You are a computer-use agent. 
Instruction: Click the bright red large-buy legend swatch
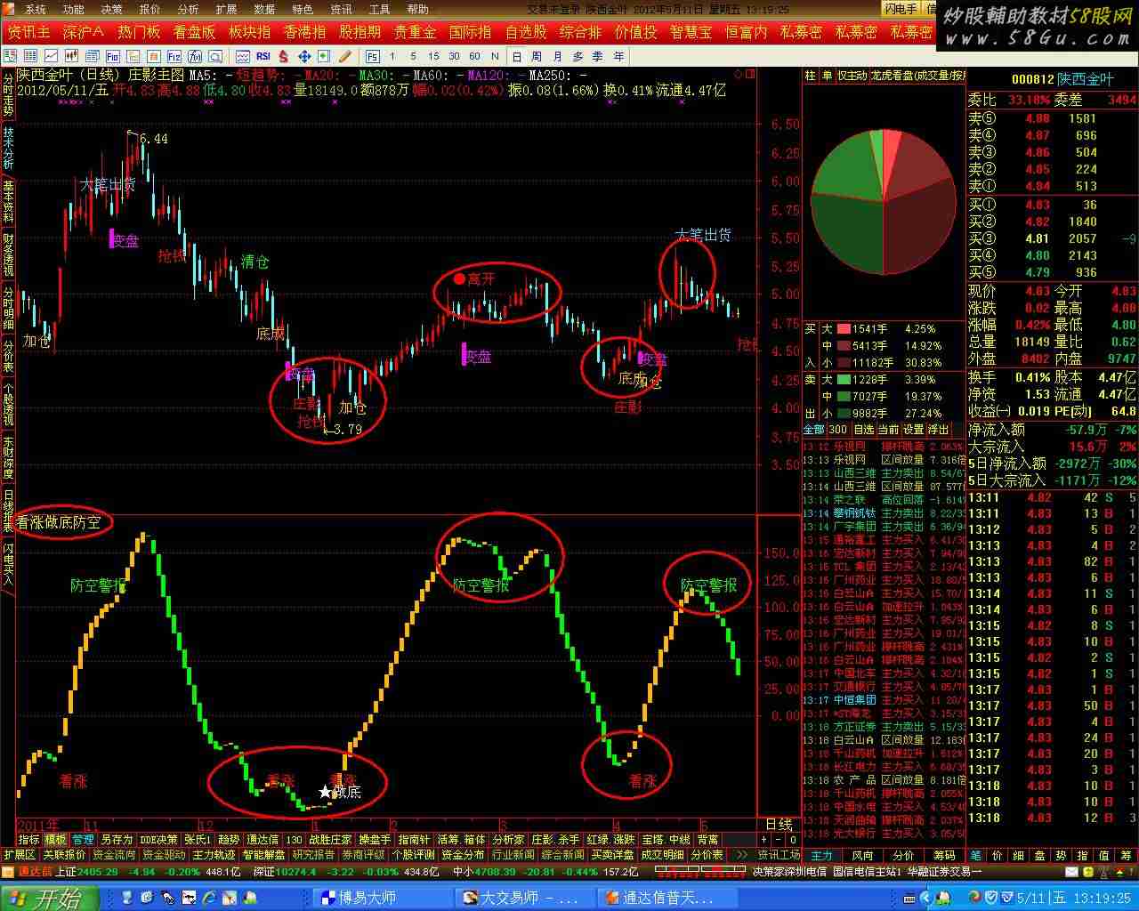pyautogui.click(x=844, y=329)
